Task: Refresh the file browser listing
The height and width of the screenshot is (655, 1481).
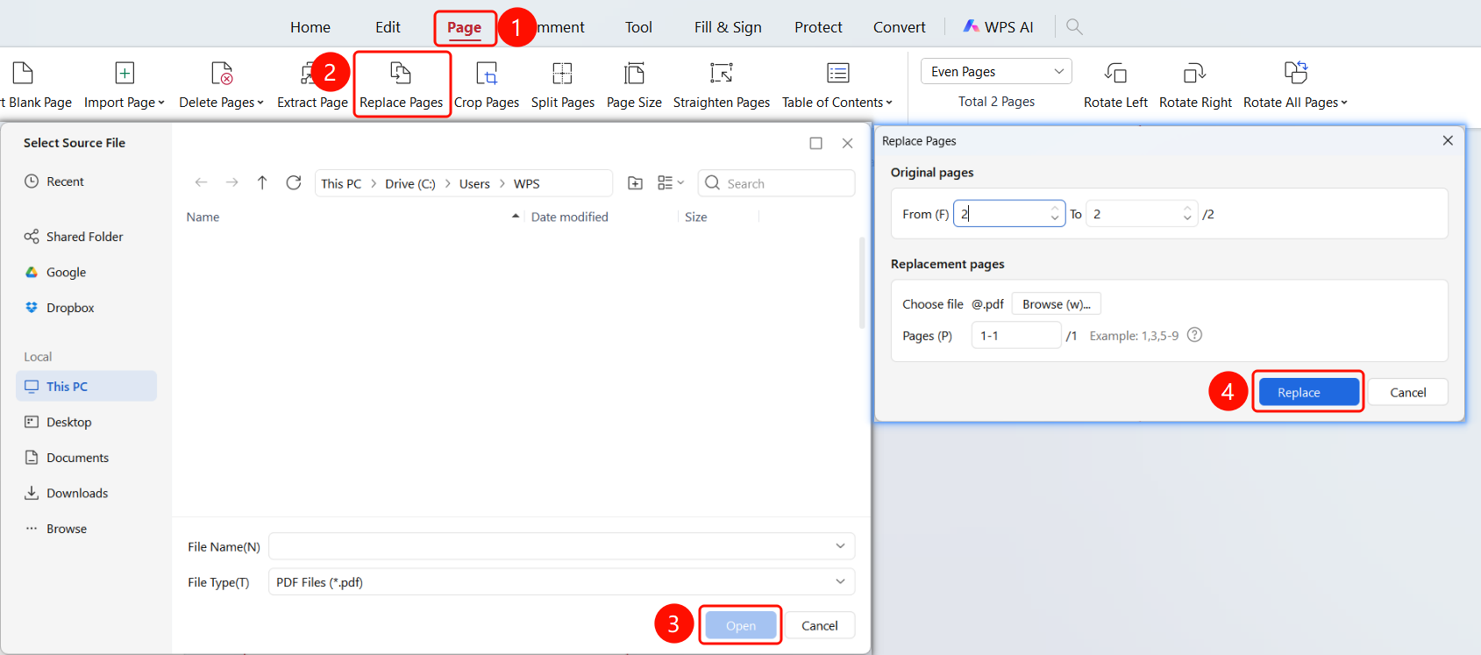Action: click(294, 182)
